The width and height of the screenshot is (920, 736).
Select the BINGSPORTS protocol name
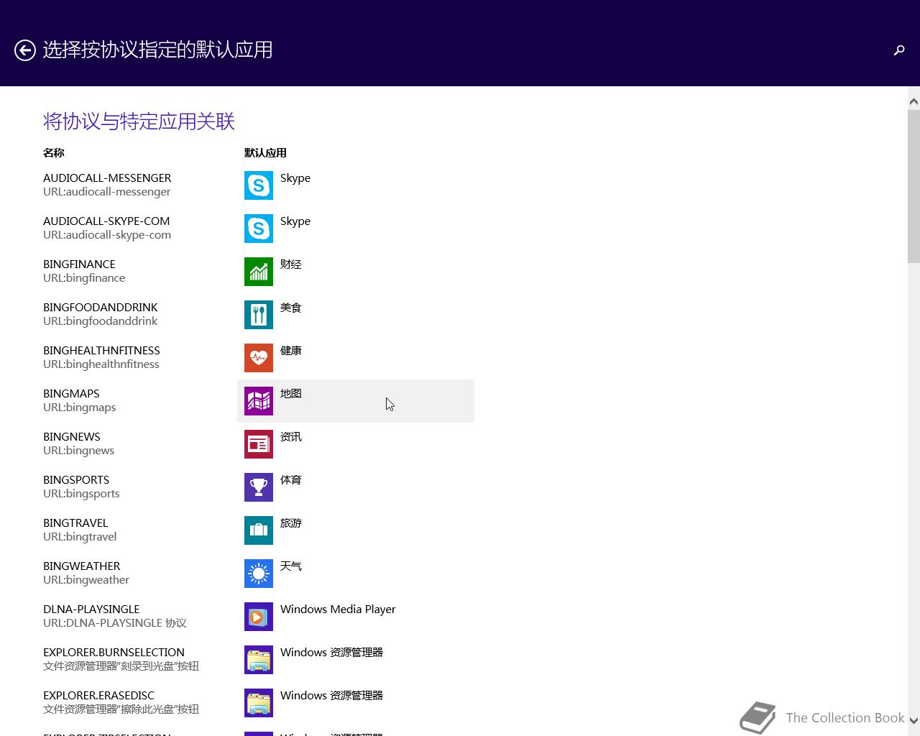(76, 480)
